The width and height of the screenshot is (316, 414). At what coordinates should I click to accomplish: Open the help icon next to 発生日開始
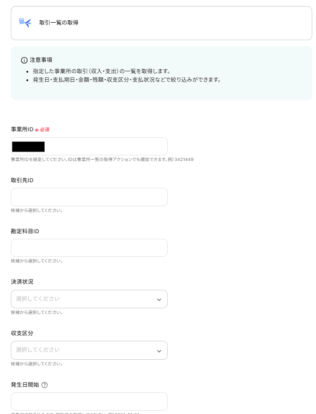click(44, 385)
